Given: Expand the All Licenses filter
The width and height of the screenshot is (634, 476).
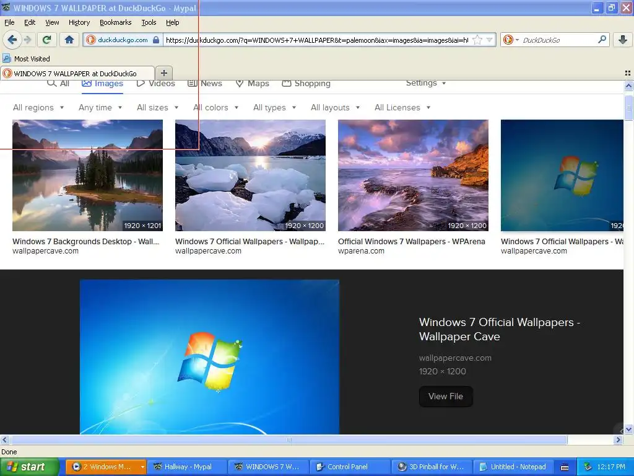Looking at the screenshot, I should pos(402,107).
